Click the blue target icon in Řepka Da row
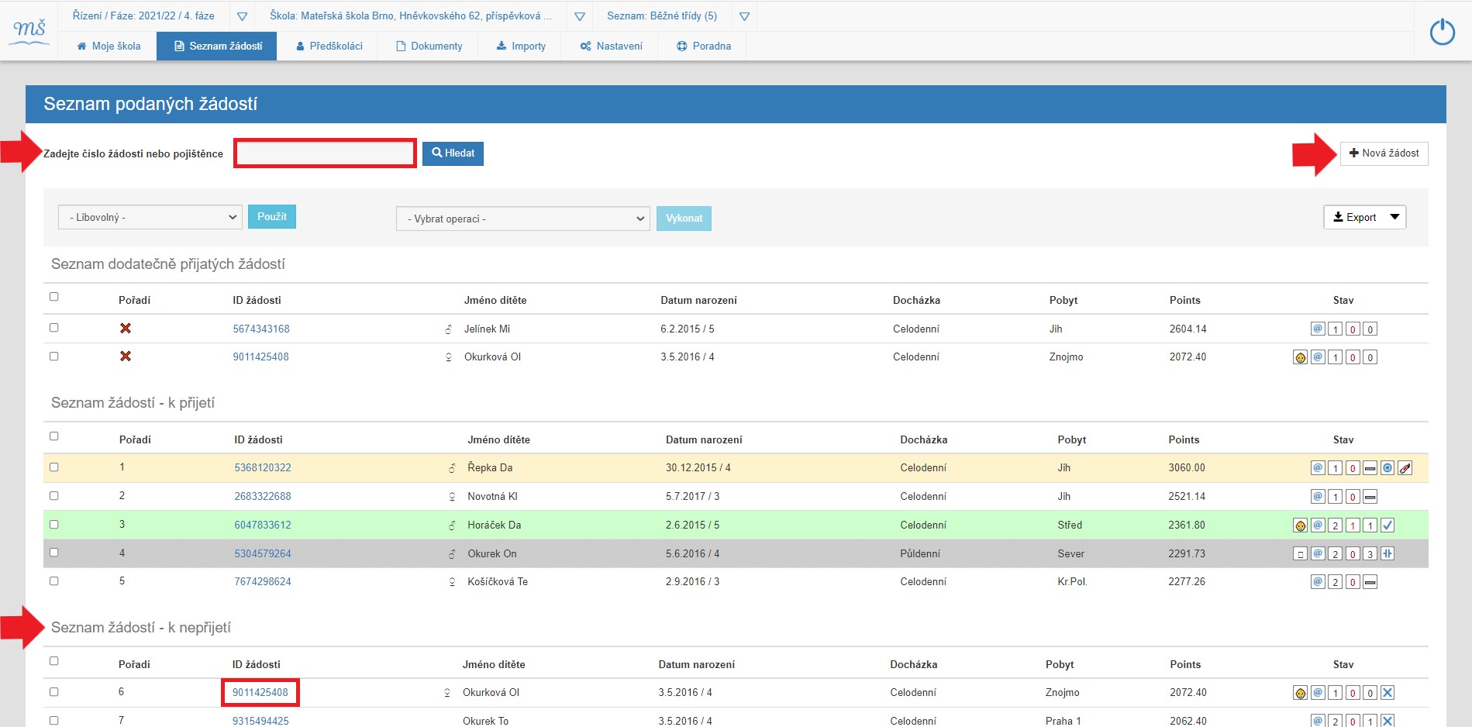 point(1388,468)
